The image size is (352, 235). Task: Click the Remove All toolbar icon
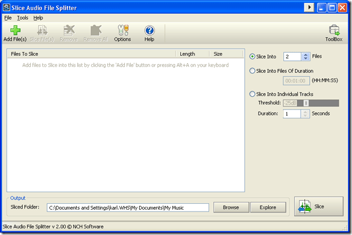(96, 30)
